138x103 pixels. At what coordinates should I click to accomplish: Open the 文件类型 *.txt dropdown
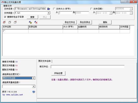[x=49, y=13]
